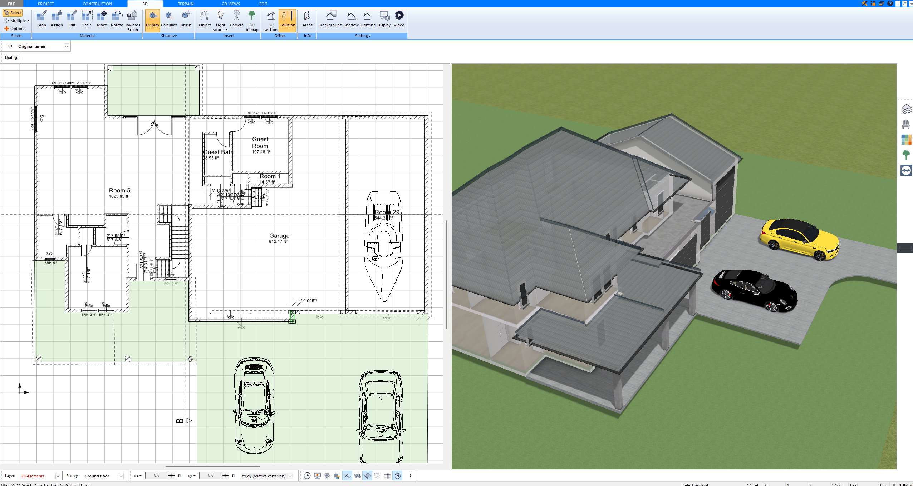The image size is (913, 486).
Task: Open Display settings
Action: [x=384, y=19]
